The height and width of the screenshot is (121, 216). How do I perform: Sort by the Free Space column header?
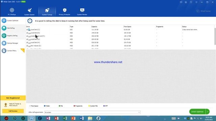128,27
